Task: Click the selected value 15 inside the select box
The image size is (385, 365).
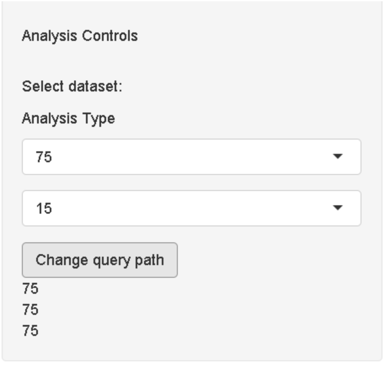Action: point(44,209)
